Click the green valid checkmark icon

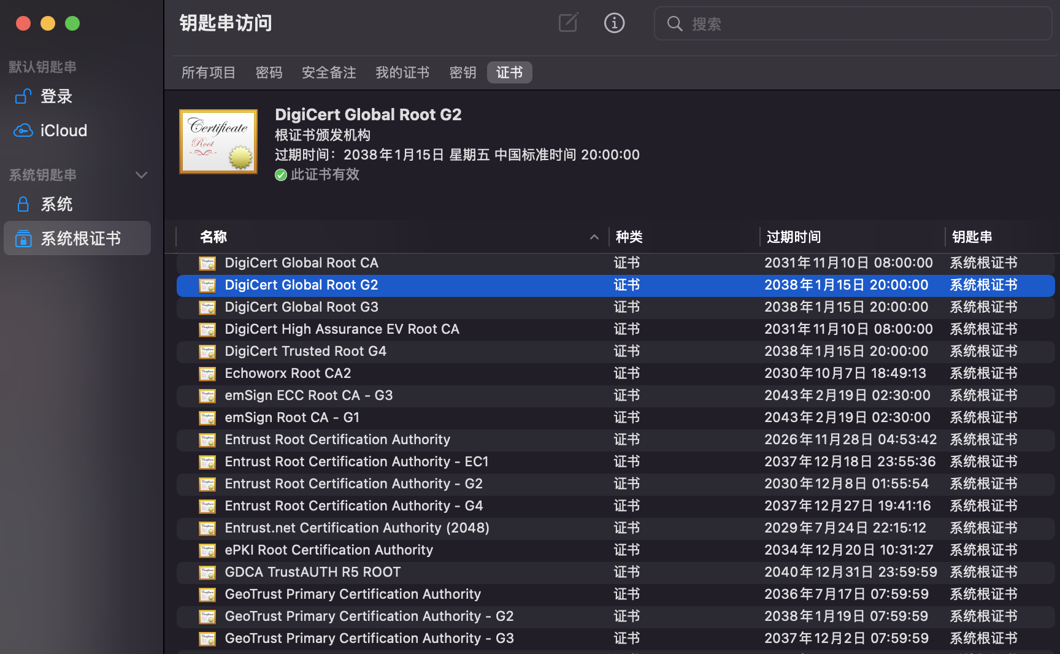tap(281, 175)
